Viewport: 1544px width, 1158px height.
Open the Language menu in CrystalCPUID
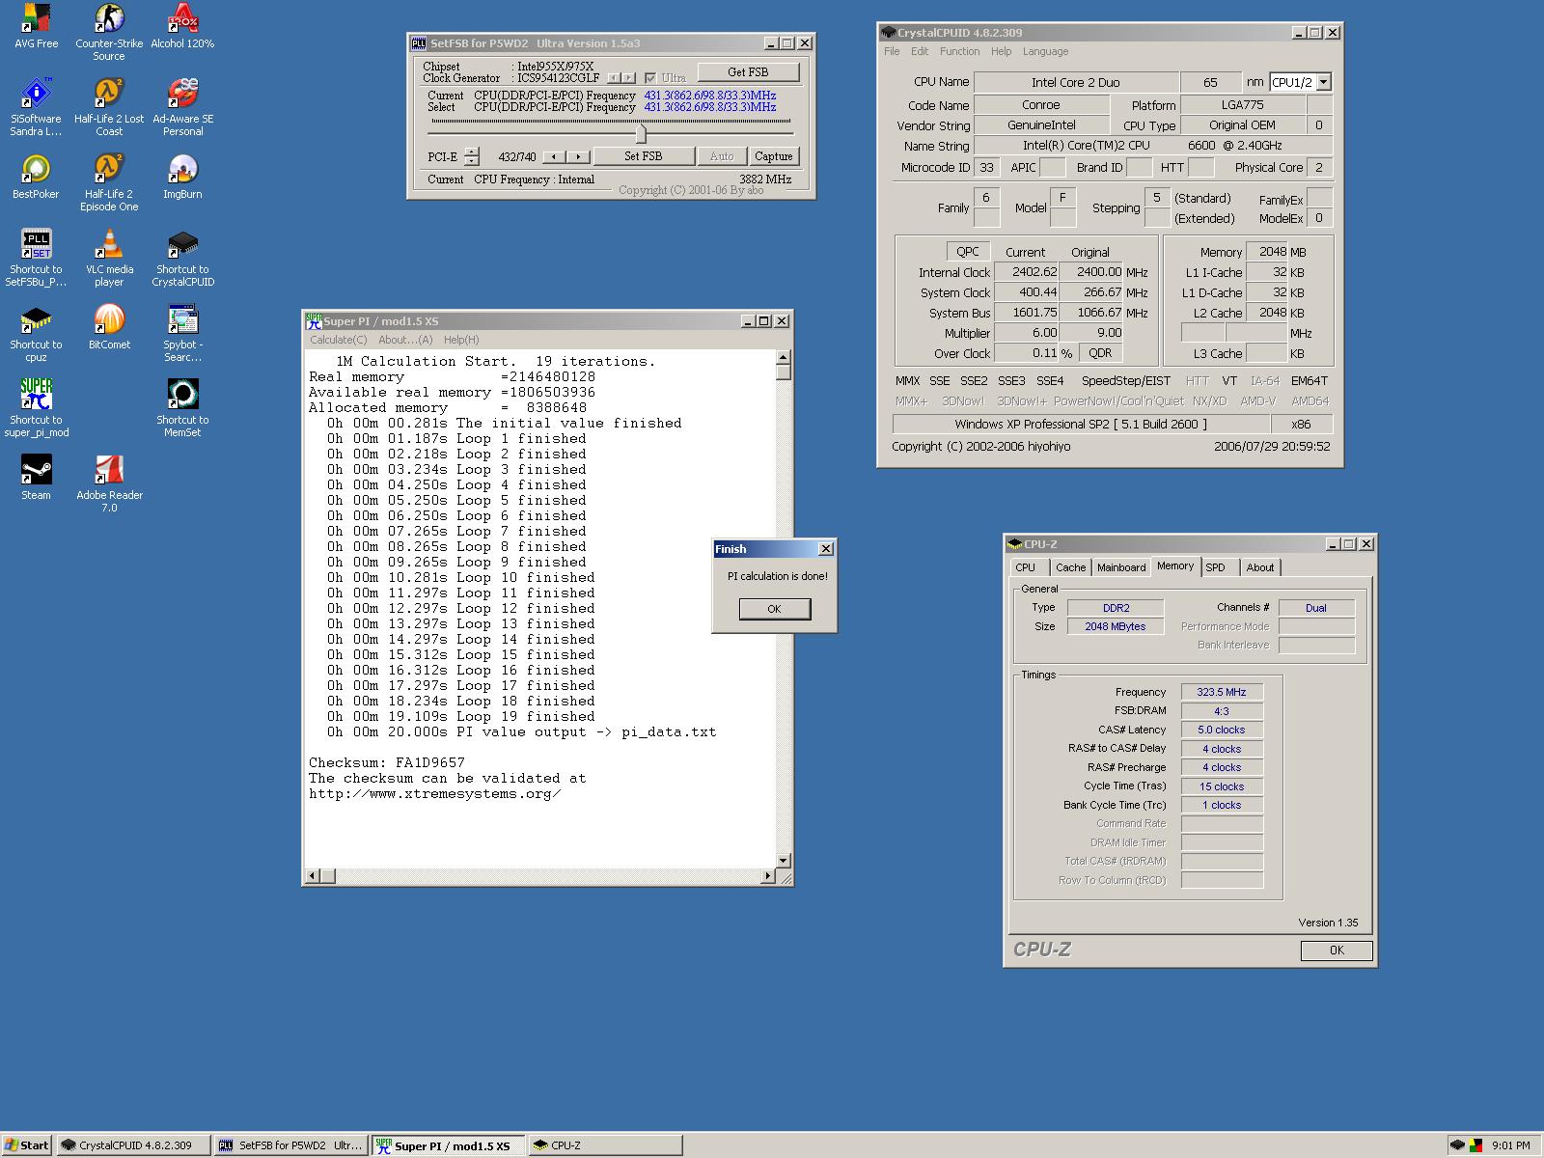(1045, 51)
